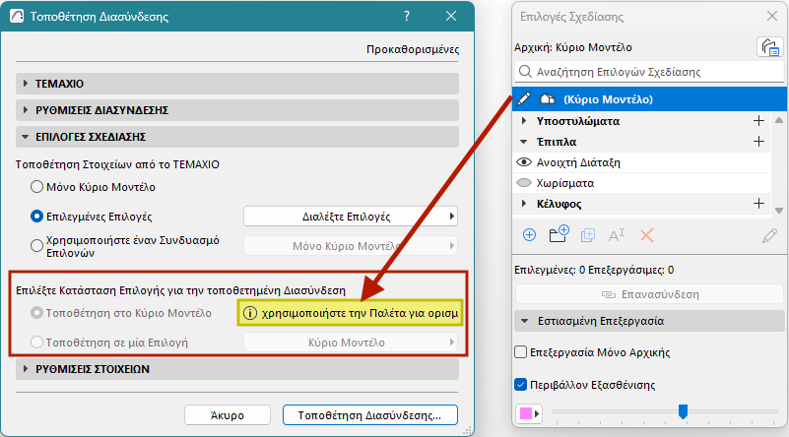Click the grey pencil edit icon in toolbar
The width and height of the screenshot is (789, 437).
point(769,235)
